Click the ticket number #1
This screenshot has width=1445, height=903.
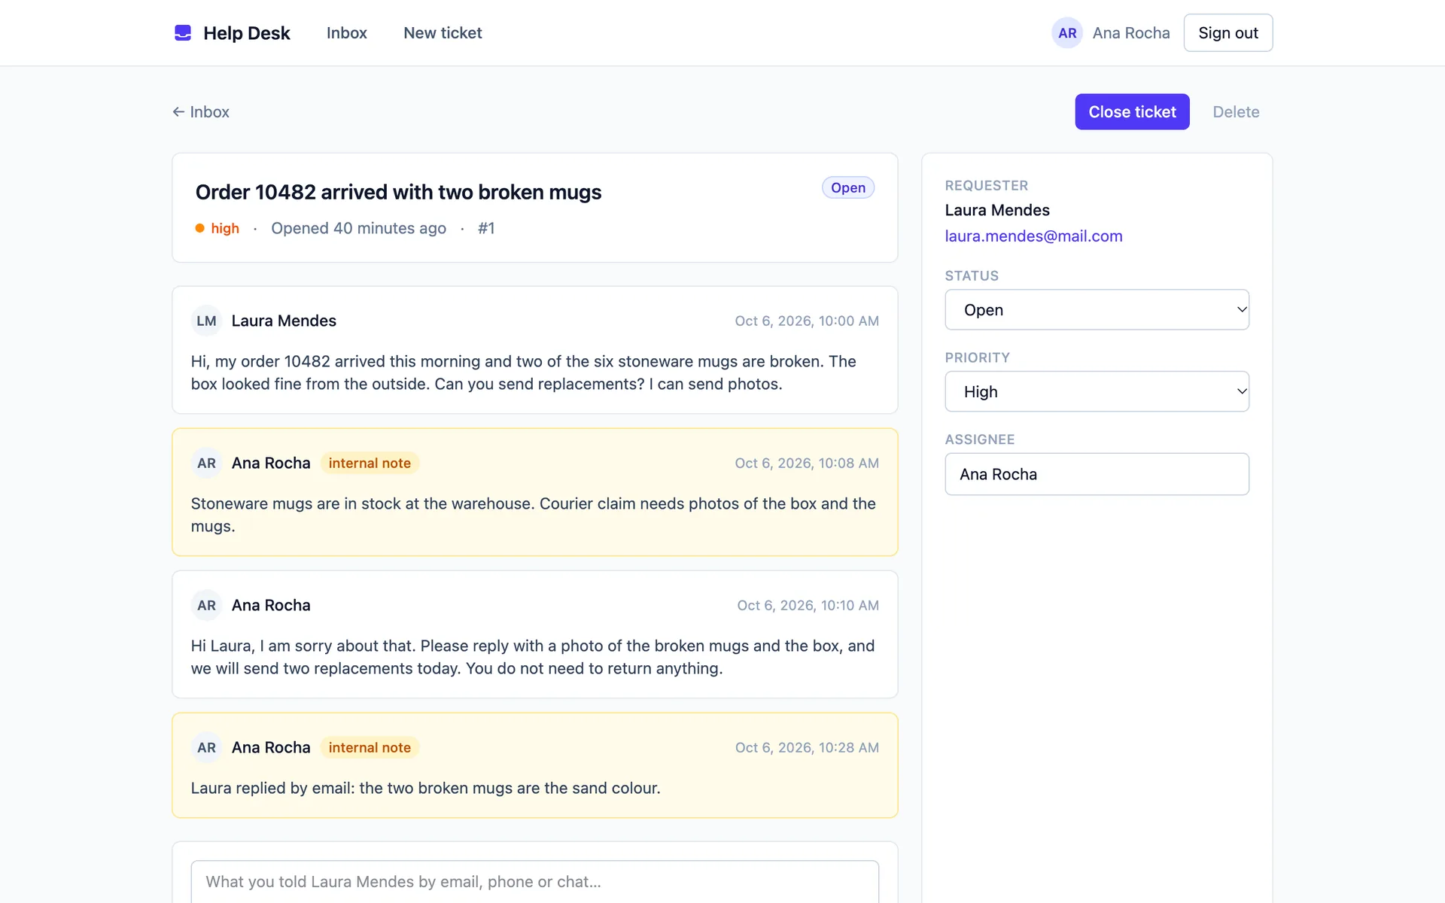coord(486,228)
